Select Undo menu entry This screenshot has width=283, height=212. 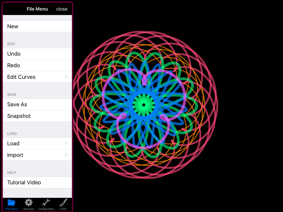point(37,54)
